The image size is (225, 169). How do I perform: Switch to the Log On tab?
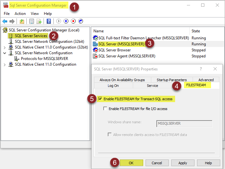point(113,86)
